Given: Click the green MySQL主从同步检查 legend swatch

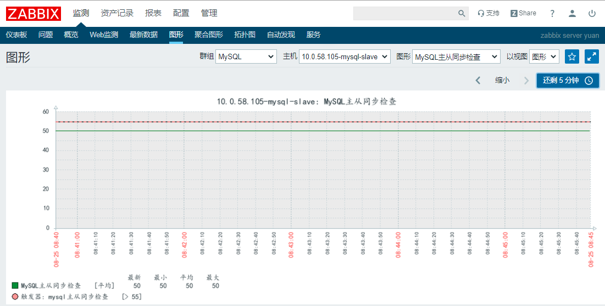Looking at the screenshot, I should [15, 286].
